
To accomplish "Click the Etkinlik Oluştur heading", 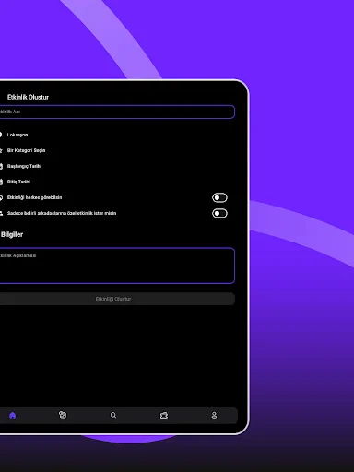I will tap(28, 97).
